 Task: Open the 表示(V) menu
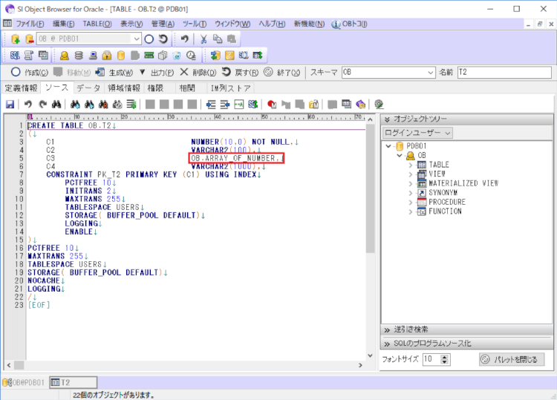pyautogui.click(x=131, y=24)
